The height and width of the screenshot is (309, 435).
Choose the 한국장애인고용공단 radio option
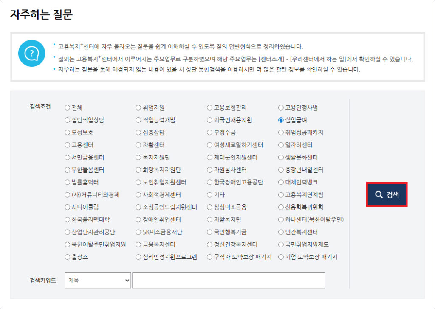point(209,182)
